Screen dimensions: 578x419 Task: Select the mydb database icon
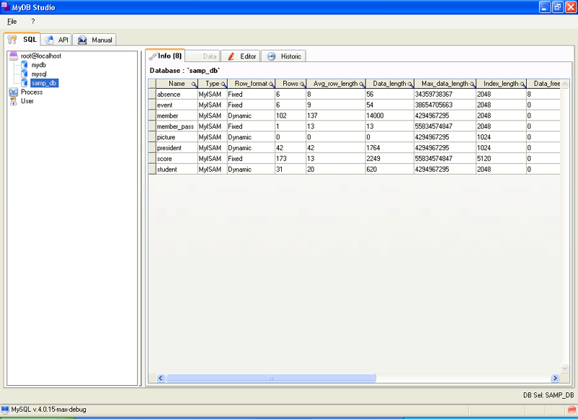coord(25,65)
